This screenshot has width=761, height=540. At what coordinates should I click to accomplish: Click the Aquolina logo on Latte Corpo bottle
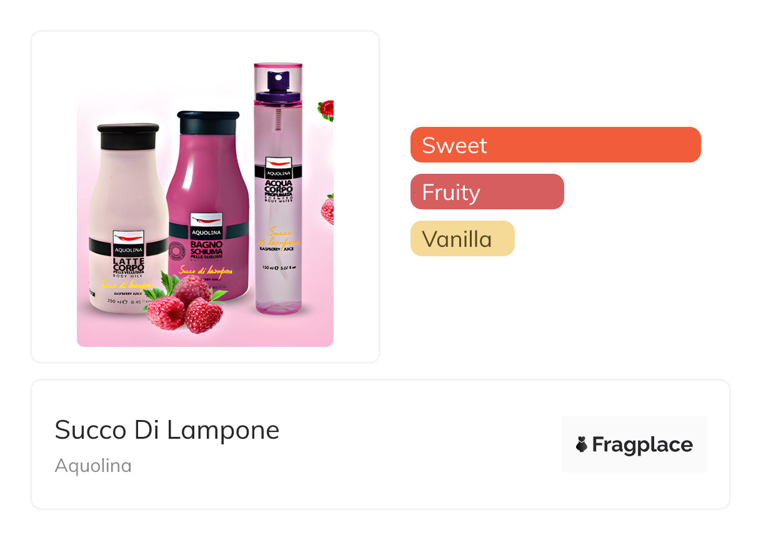129,242
